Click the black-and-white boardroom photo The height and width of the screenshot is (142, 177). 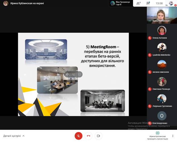[x=103, y=101]
